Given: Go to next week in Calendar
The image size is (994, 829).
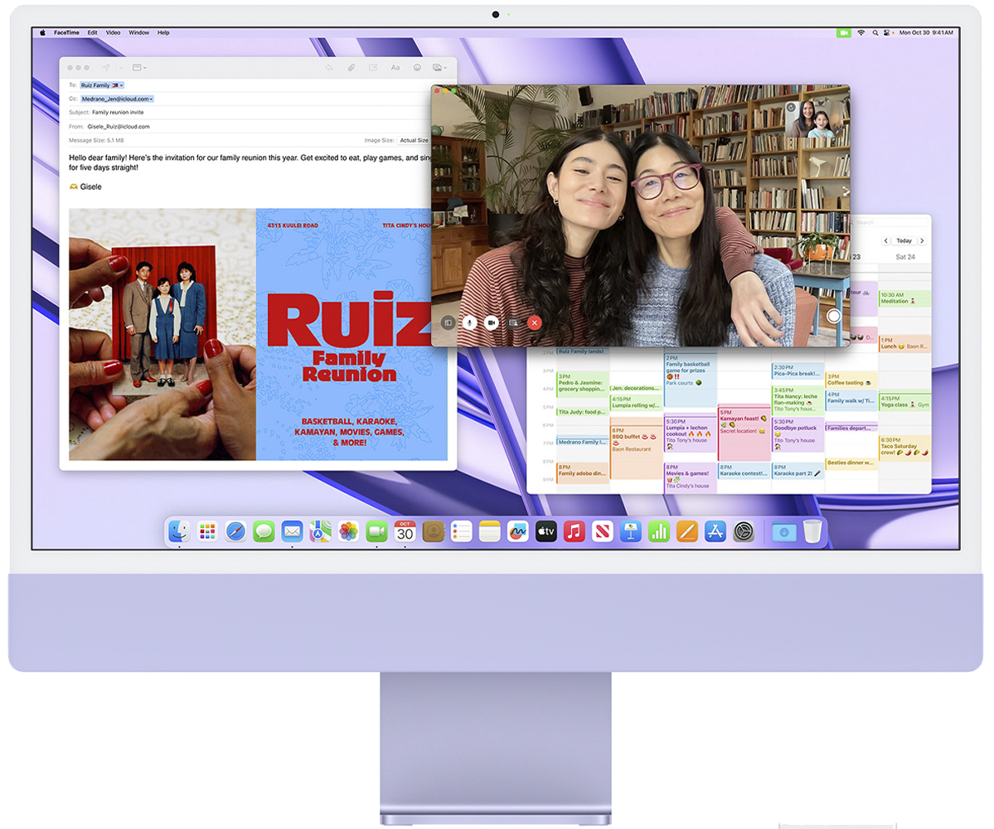Looking at the screenshot, I should (x=922, y=241).
